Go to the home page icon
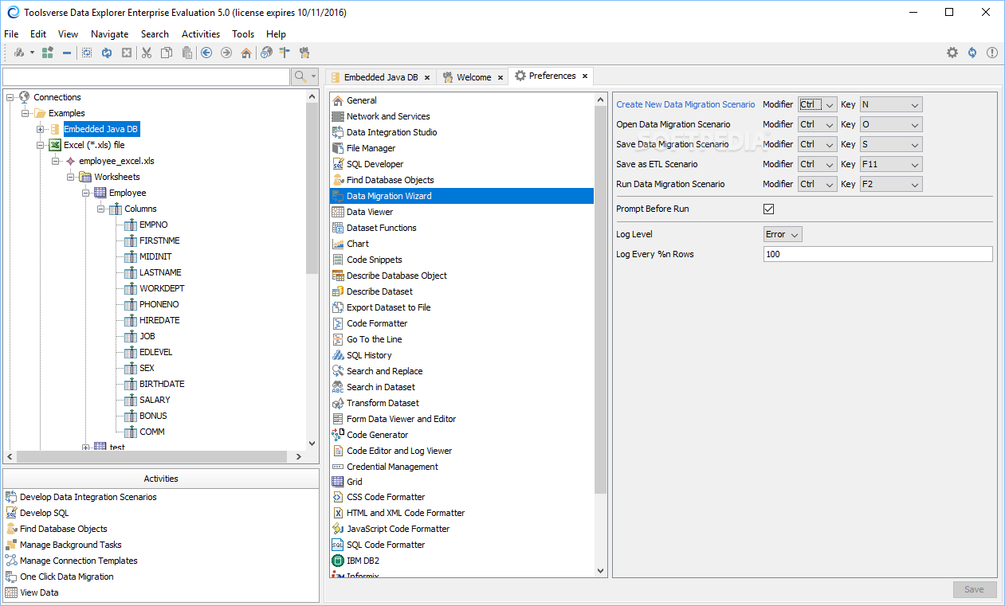The width and height of the screenshot is (1005, 606). pyautogui.click(x=246, y=53)
